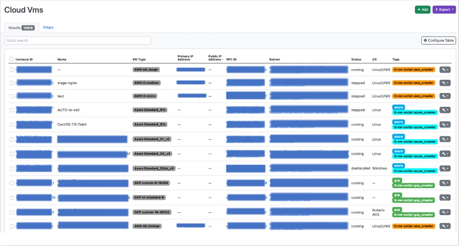Open dropdown arrow for GCP n1-standard-8 row actions

point(448,198)
